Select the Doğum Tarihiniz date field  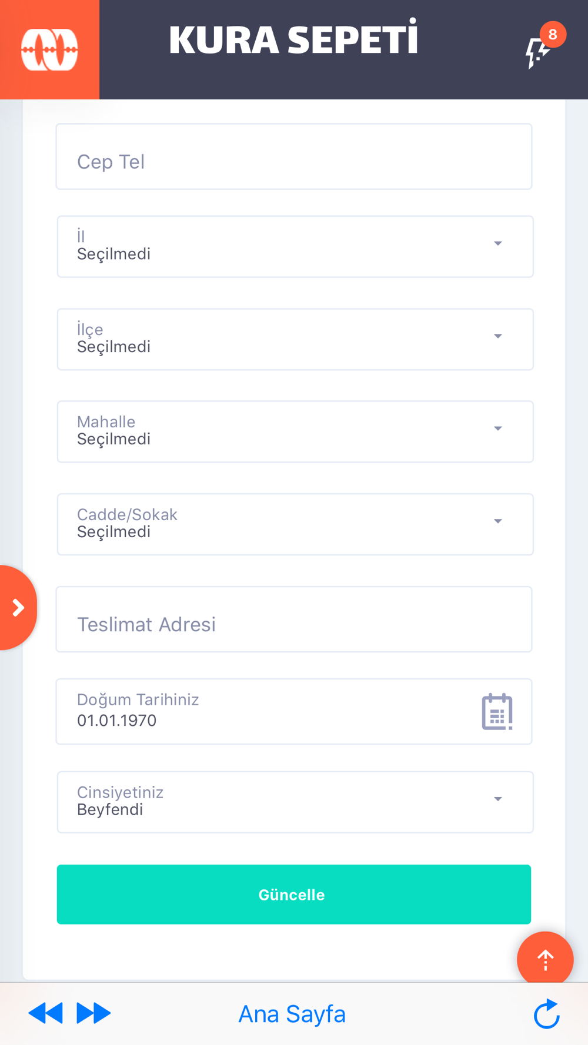click(x=294, y=711)
